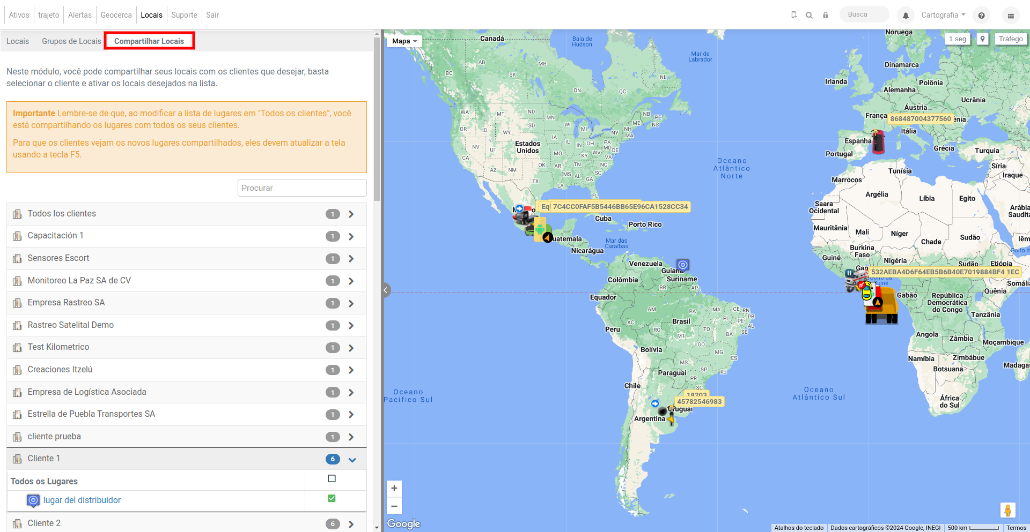This screenshot has height=532, width=1030.
Task: Click the 'lugar del distribuidor' place icon
Action: (x=33, y=500)
